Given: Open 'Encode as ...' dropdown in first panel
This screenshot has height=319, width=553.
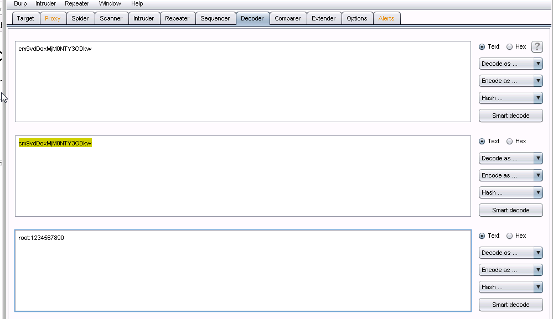Looking at the screenshot, I should click(510, 81).
